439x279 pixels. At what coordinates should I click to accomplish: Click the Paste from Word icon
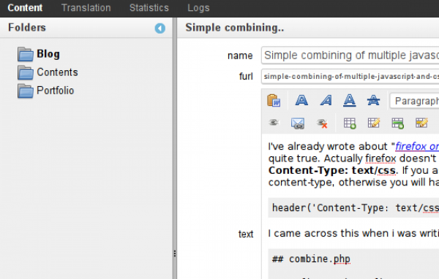pos(274,101)
